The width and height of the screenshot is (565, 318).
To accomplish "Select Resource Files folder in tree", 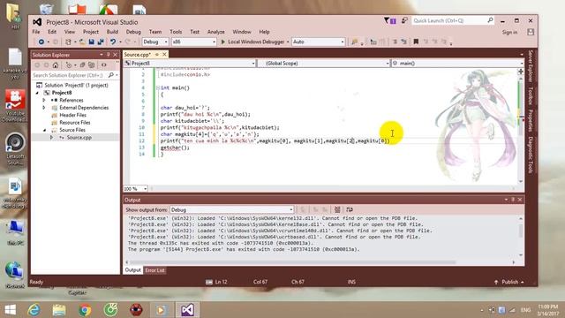I will click(74, 123).
